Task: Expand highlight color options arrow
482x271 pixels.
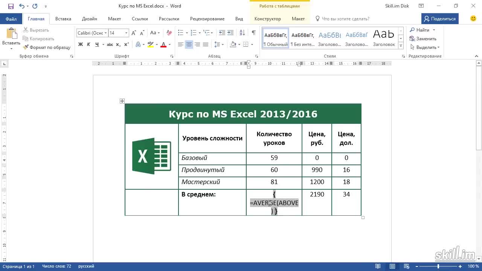Action: point(157,44)
